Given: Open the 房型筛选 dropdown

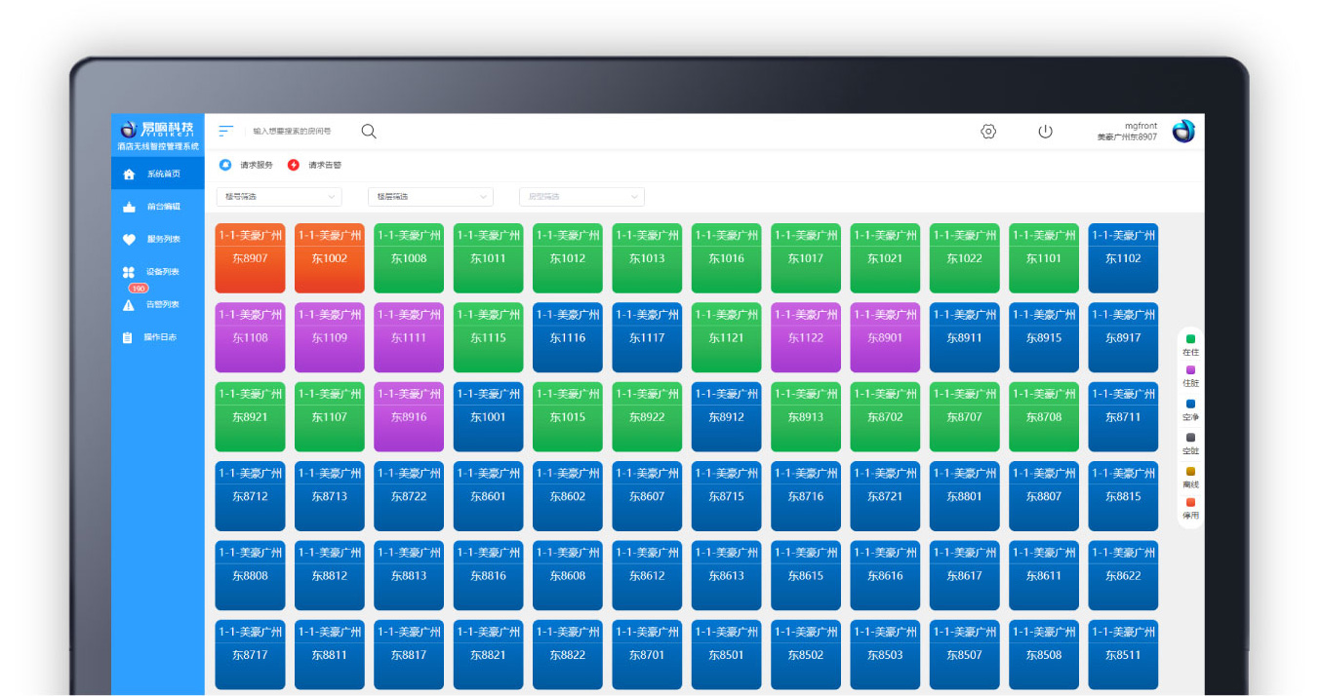Looking at the screenshot, I should [581, 197].
